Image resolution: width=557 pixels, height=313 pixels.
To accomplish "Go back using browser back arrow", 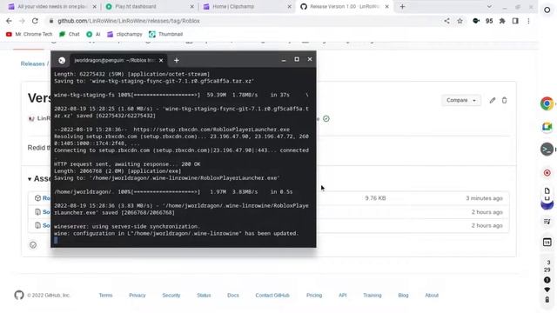I will (x=9, y=21).
